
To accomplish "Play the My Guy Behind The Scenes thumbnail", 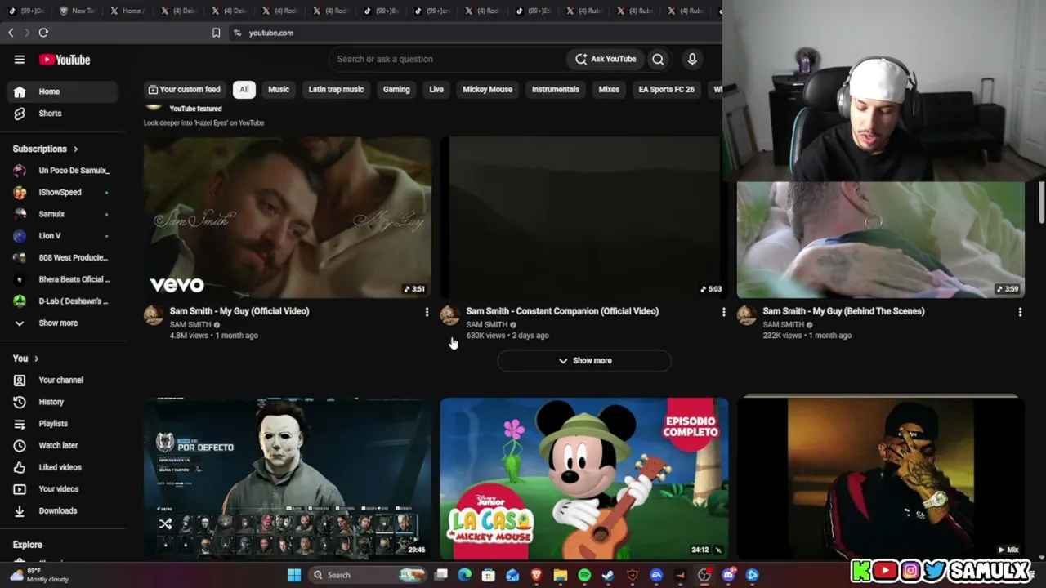I will [x=881, y=240].
